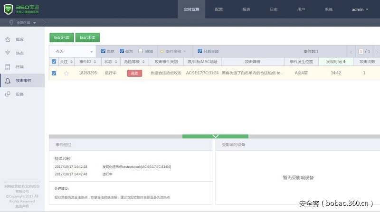Star the event 18263295 row

pos(66,73)
